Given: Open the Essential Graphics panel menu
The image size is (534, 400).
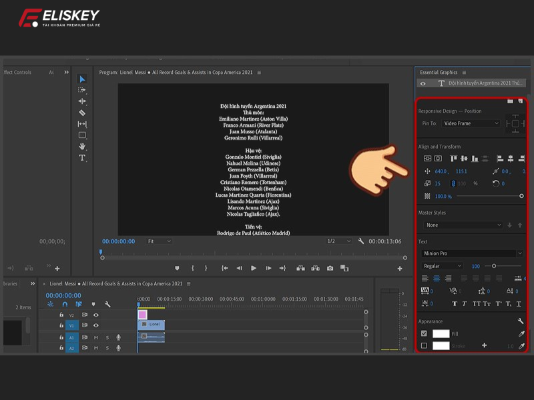Looking at the screenshot, I should [464, 73].
